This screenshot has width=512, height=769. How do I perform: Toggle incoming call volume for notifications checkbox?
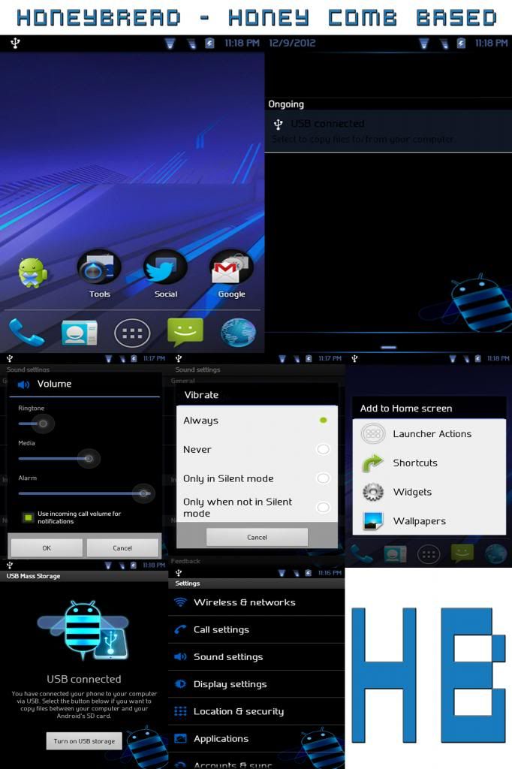point(28,517)
